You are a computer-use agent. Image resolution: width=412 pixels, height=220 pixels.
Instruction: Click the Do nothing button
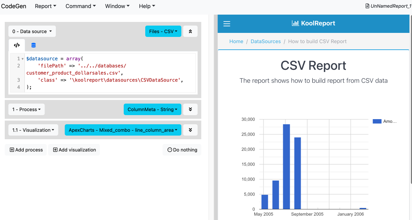pyautogui.click(x=182, y=150)
